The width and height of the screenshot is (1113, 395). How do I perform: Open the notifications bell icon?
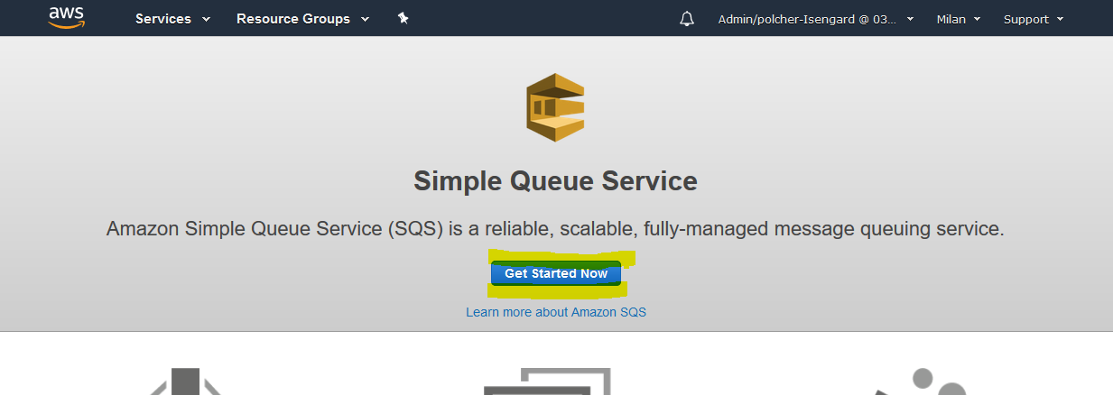click(x=687, y=19)
